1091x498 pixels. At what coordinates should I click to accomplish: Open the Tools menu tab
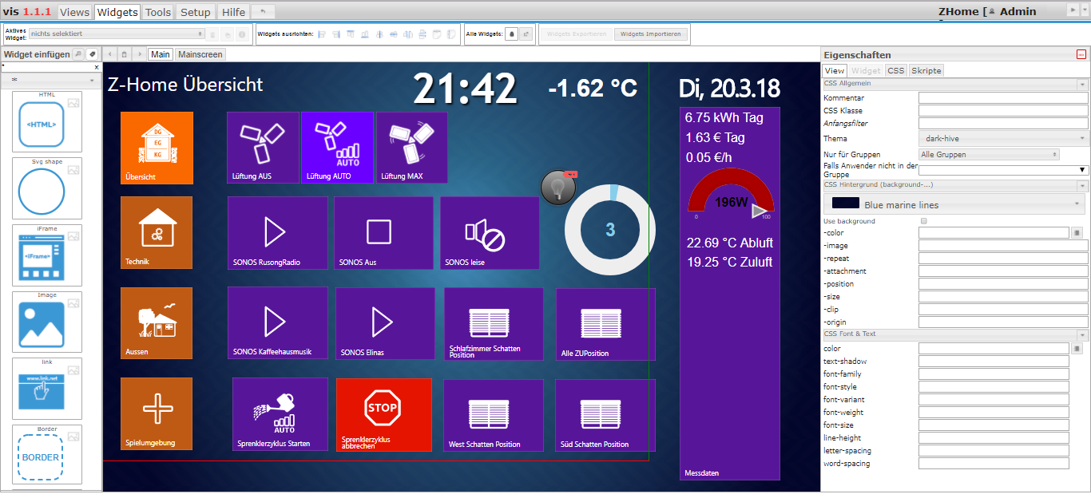[158, 12]
